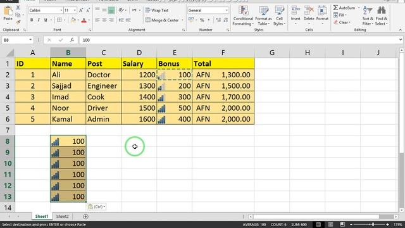This screenshot has width=405, height=228.
Task: Open the Calibri font name dropdown
Action: pyautogui.click(x=61, y=10)
